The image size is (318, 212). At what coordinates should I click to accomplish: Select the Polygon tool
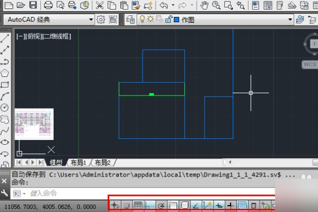5,73
